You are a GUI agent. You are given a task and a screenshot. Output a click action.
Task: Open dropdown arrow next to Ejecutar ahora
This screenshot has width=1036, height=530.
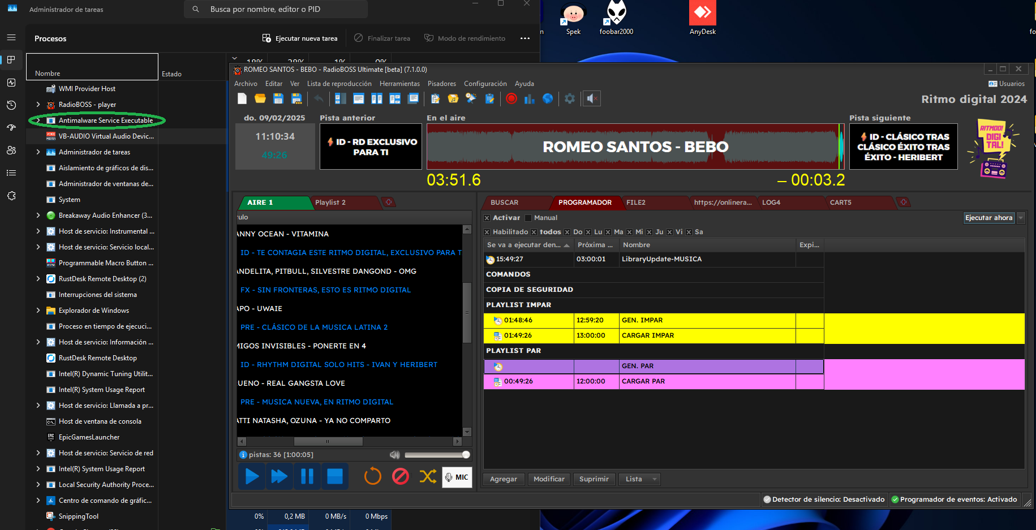pos(1021,218)
